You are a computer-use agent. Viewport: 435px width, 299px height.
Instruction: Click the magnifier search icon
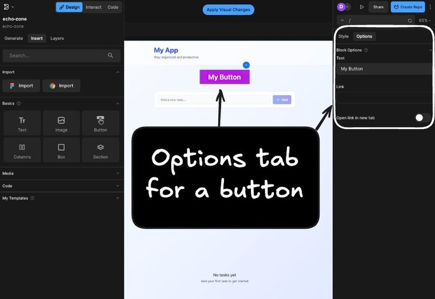(x=111, y=55)
